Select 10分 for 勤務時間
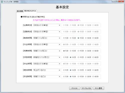Screen dimensions: 125x93 [73, 38]
